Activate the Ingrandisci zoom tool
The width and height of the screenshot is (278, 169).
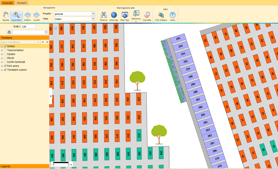pos(16,16)
